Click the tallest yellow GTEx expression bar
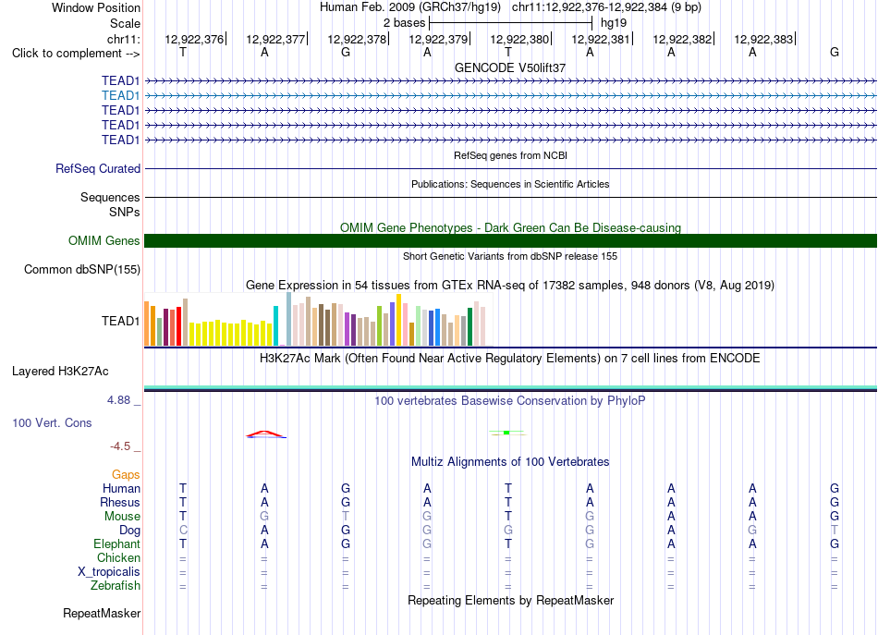Viewport: 878px width, 635px height. (x=398, y=320)
